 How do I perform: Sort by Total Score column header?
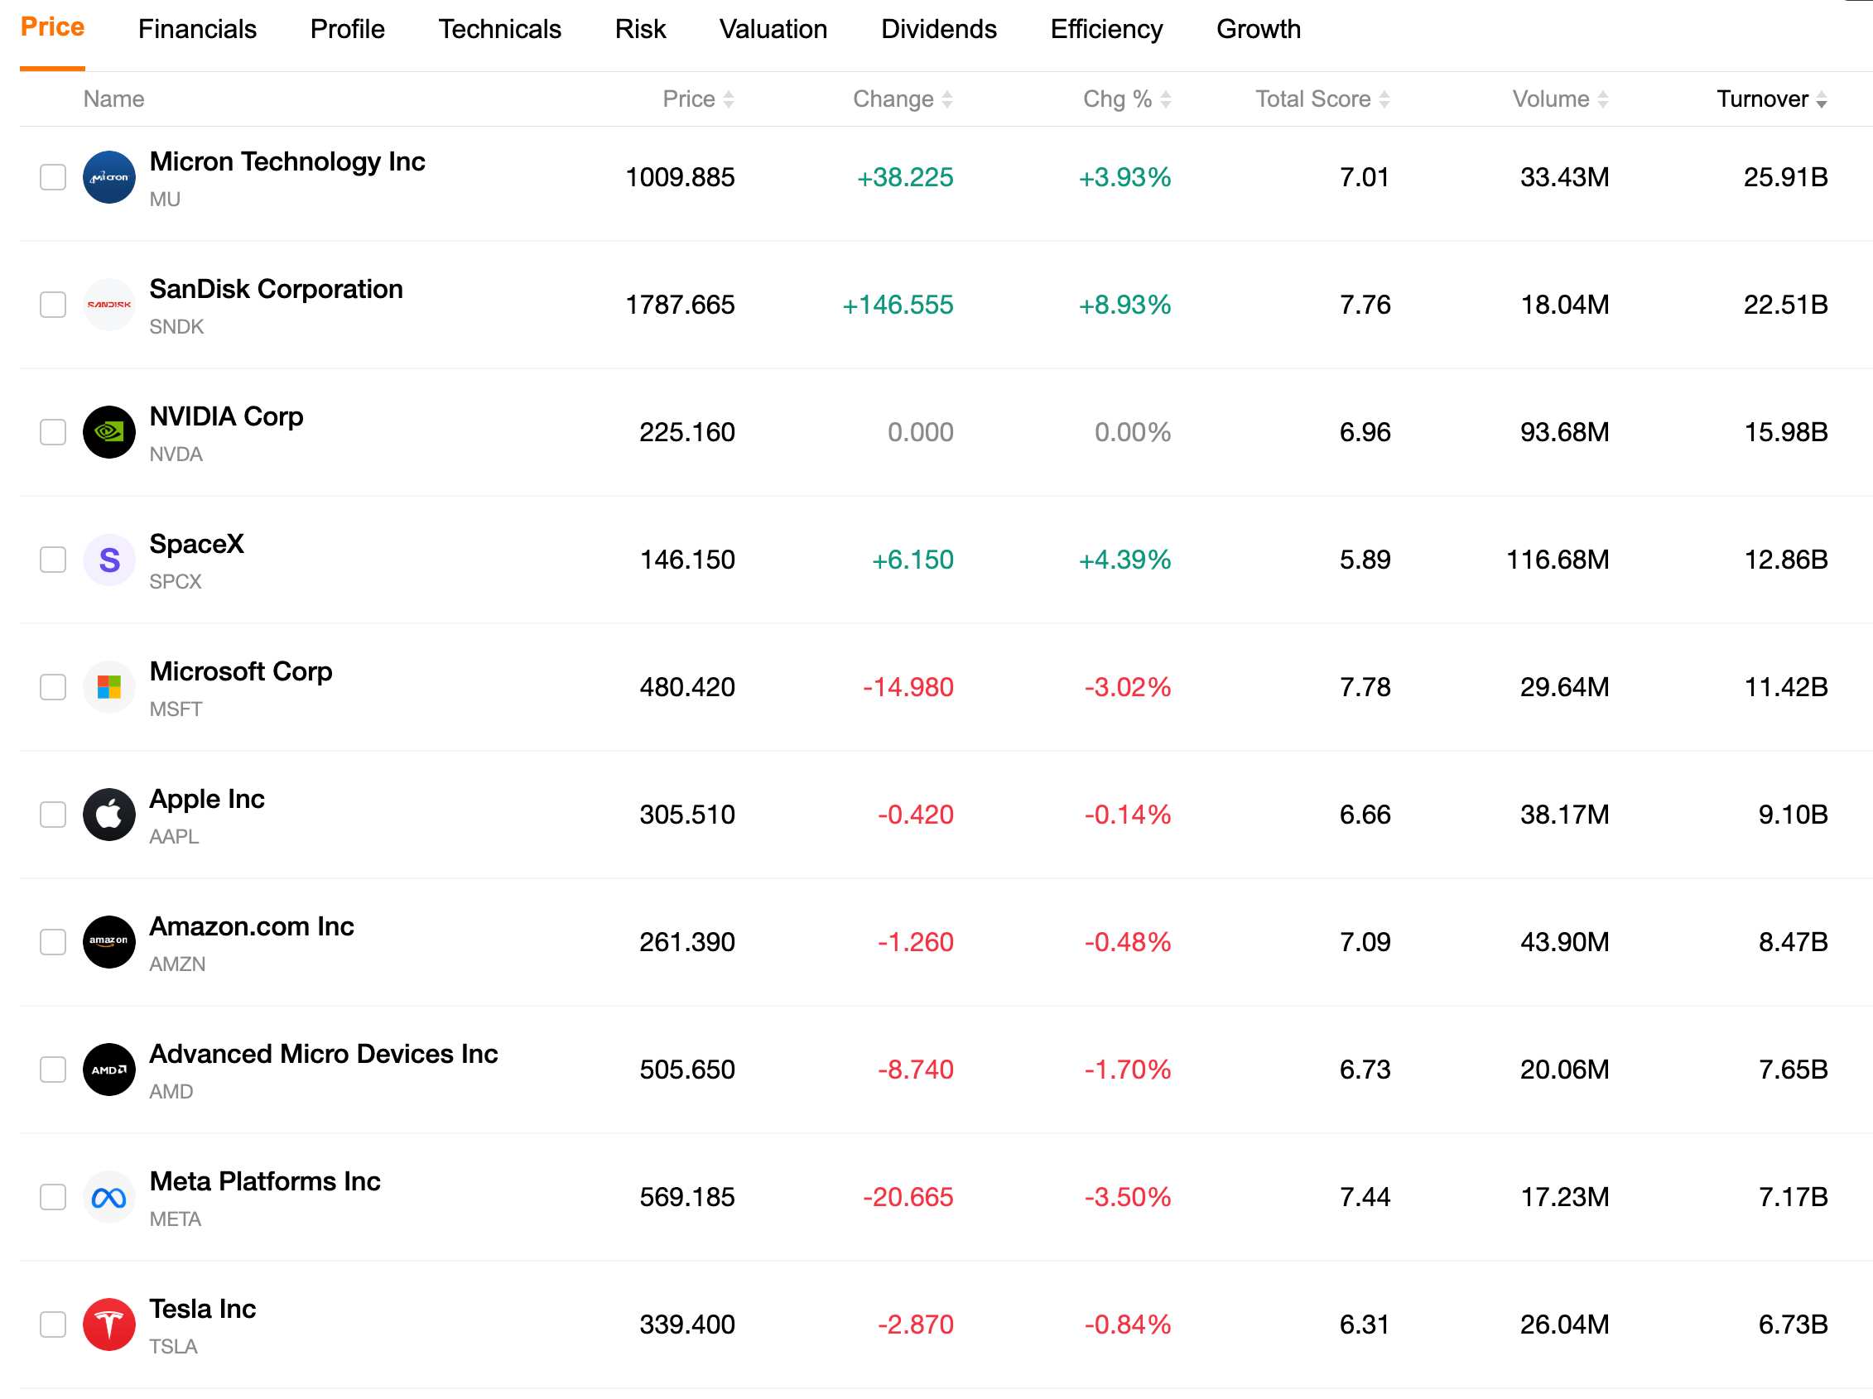point(1322,99)
